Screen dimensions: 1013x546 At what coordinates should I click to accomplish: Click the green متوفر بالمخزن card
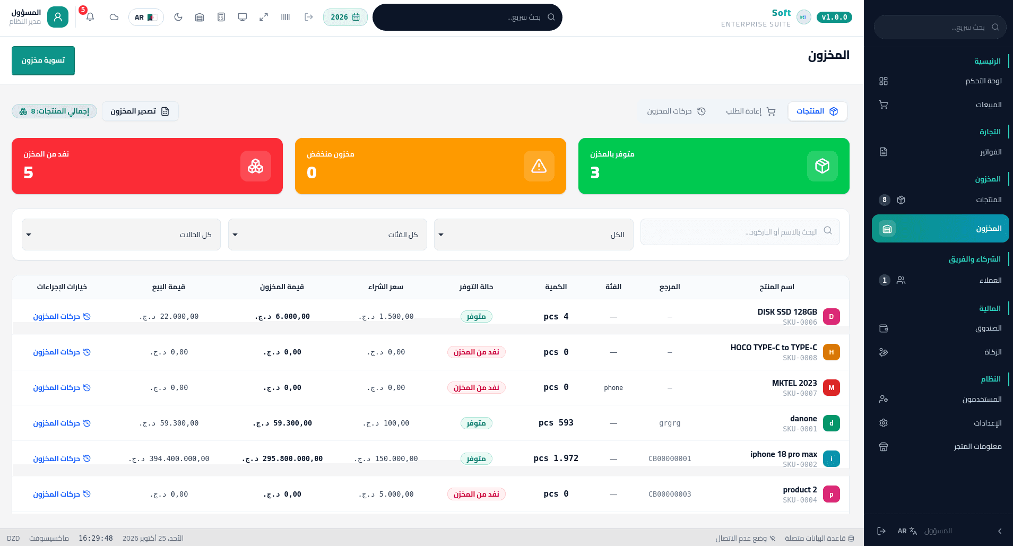pos(714,166)
